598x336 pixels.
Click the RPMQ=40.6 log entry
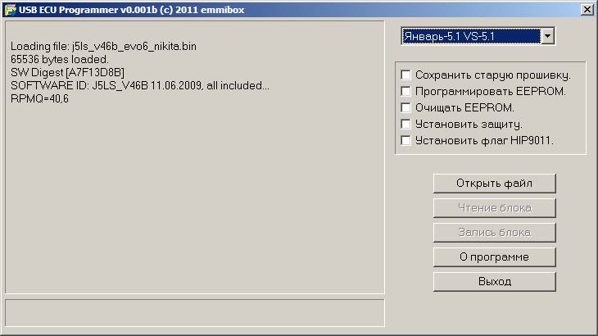coord(39,99)
